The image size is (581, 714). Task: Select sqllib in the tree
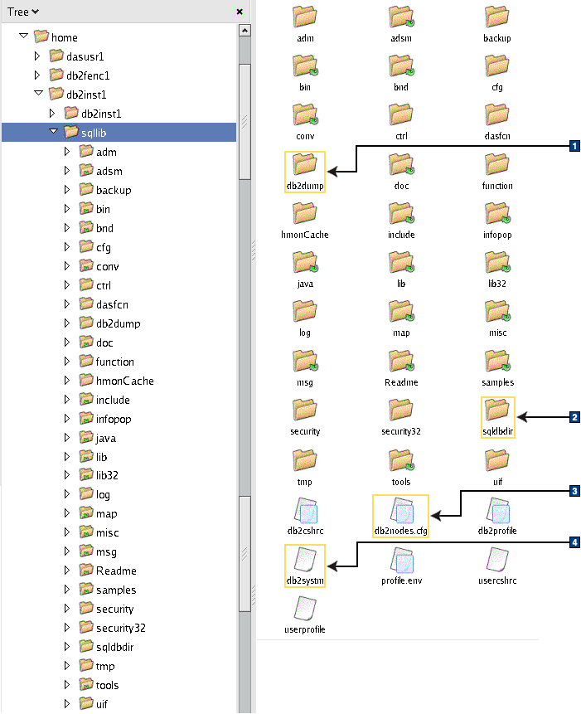[x=94, y=133]
